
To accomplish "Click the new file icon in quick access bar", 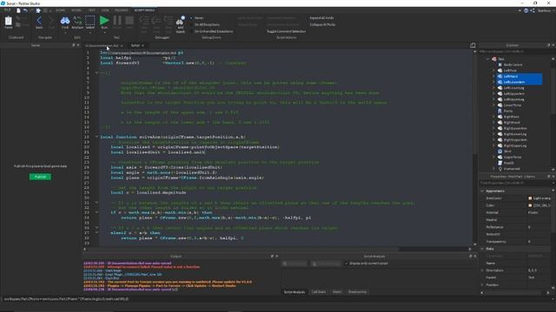I will click(18, 10).
